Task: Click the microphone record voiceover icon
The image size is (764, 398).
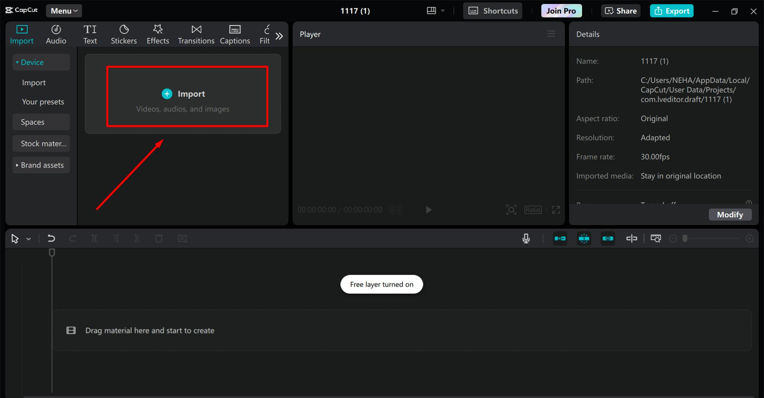Action: tap(526, 238)
